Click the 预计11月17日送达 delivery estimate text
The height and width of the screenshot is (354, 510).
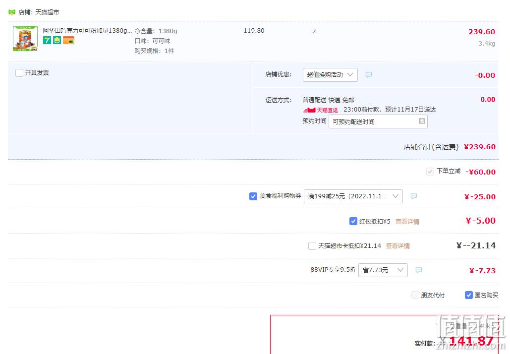tap(410, 110)
